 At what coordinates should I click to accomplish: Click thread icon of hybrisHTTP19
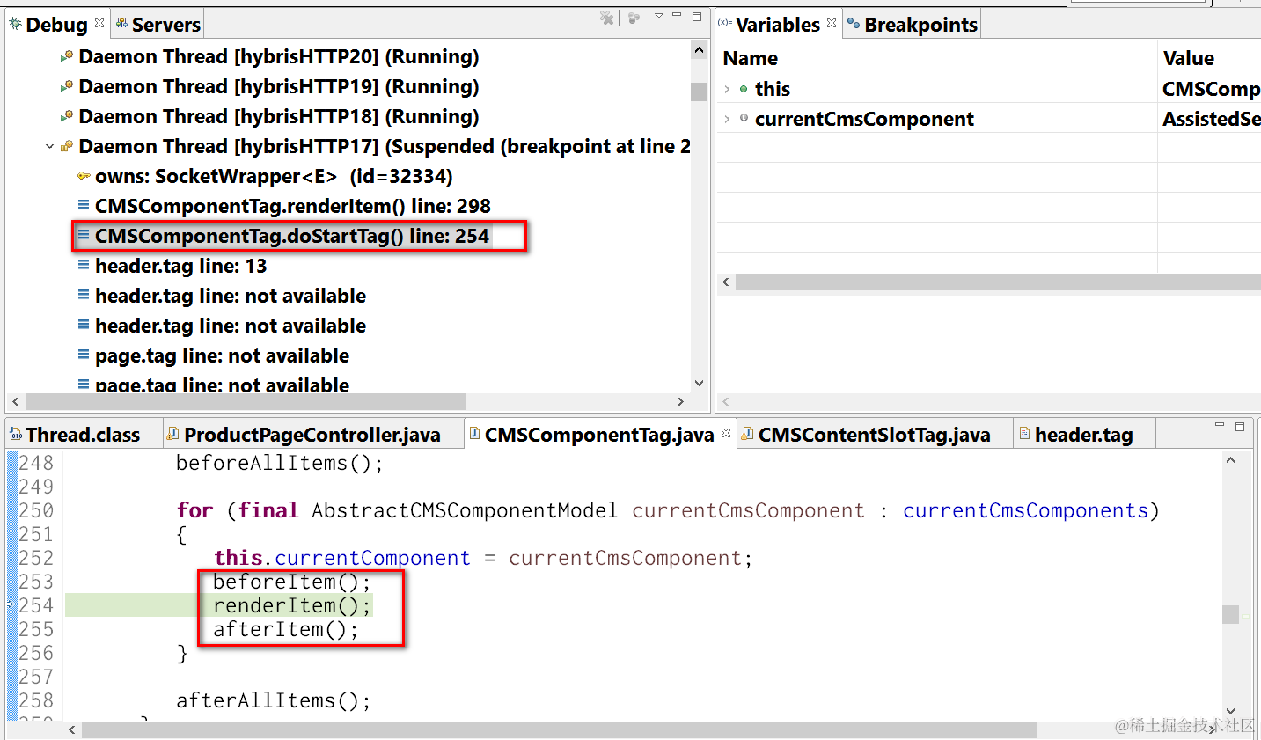pos(66,87)
